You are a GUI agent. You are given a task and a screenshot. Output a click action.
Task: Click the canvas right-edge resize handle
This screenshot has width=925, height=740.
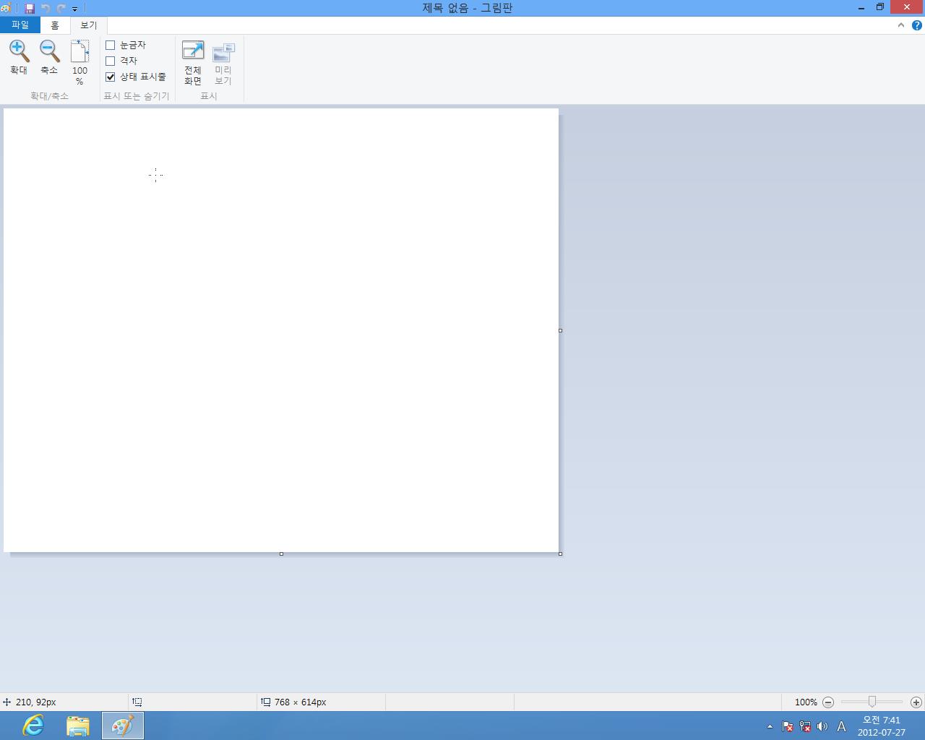tap(560, 330)
